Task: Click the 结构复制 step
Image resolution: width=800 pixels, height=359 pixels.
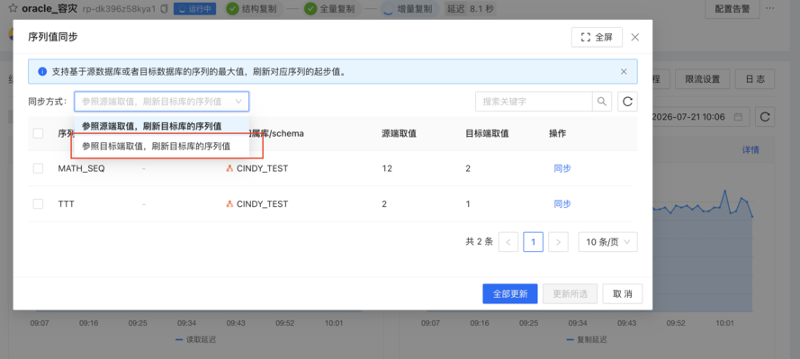Action: pos(253,9)
